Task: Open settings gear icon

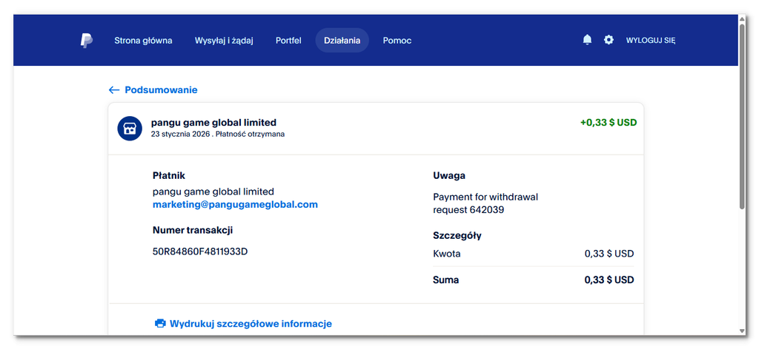Action: coord(609,40)
